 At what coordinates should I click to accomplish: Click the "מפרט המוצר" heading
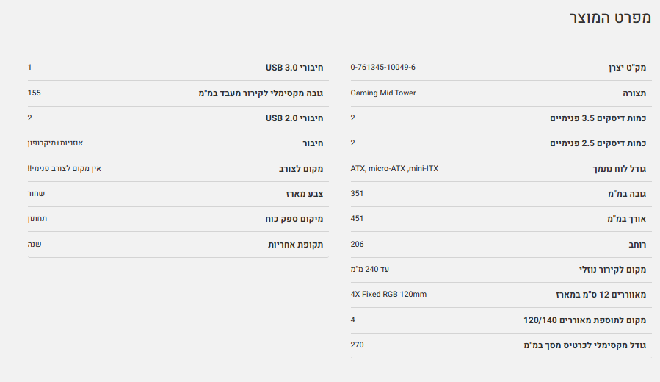[x=611, y=19]
